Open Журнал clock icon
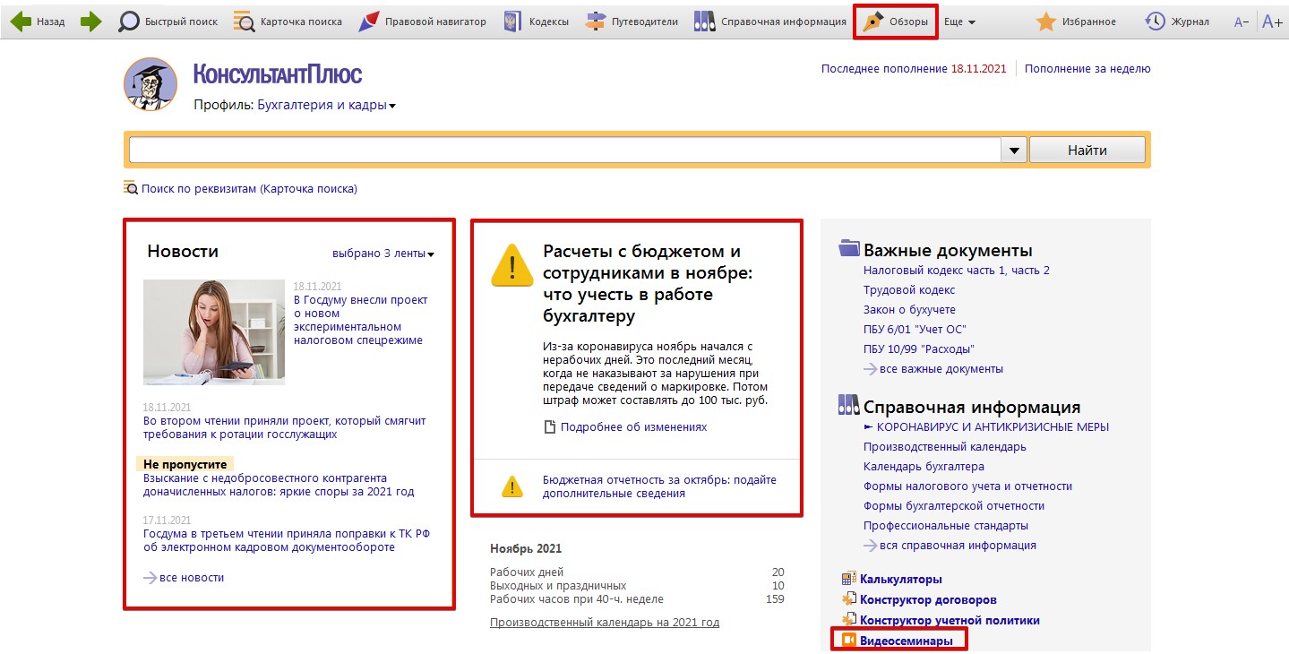Image resolution: width=1289 pixels, height=654 pixels. point(1156,22)
